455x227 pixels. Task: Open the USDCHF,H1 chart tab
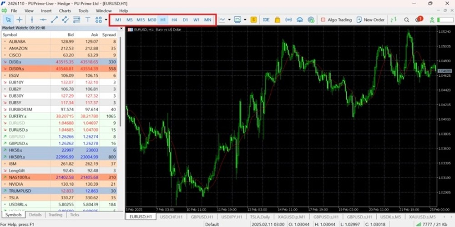(x=171, y=217)
